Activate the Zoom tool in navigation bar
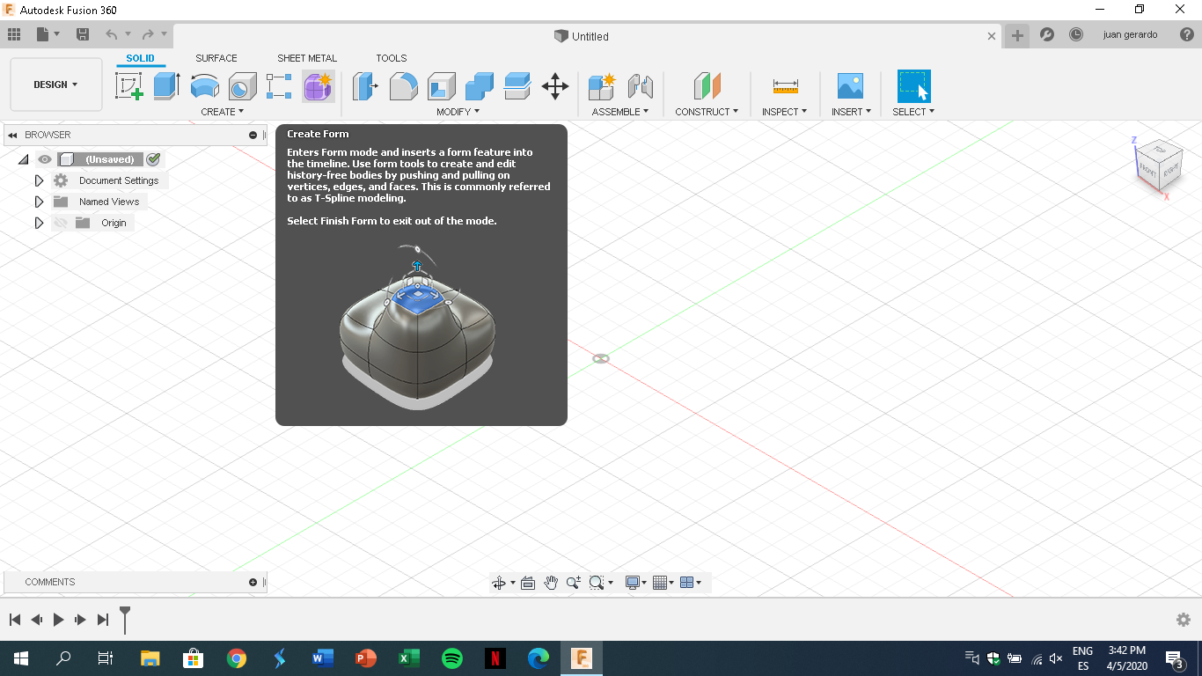This screenshot has width=1202, height=676. pos(574,582)
